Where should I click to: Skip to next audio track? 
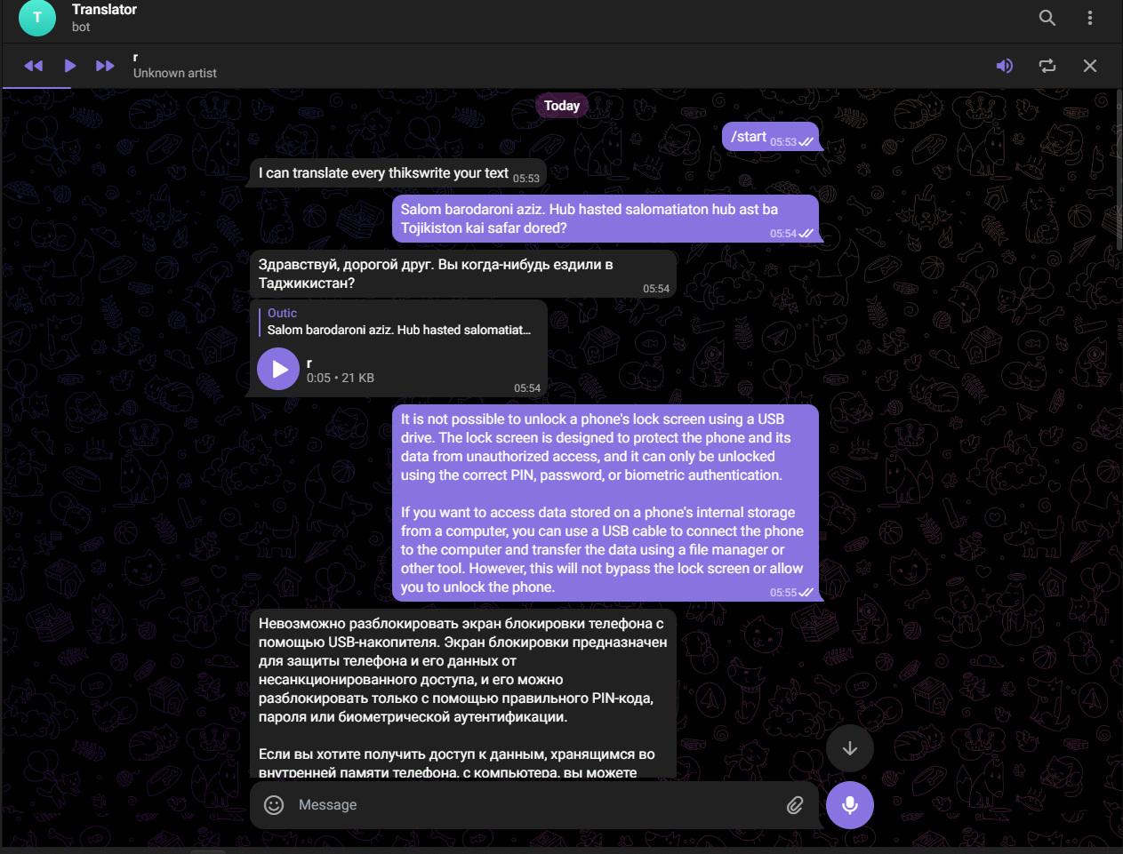[105, 66]
